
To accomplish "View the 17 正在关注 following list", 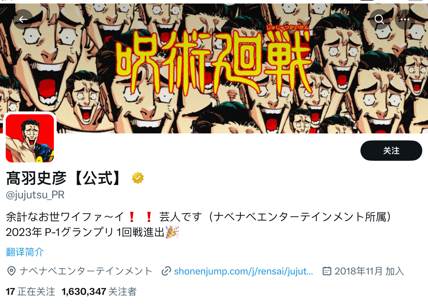I will point(30,292).
